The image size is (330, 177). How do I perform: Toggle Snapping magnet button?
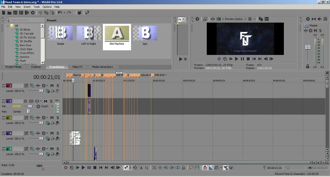point(205,168)
